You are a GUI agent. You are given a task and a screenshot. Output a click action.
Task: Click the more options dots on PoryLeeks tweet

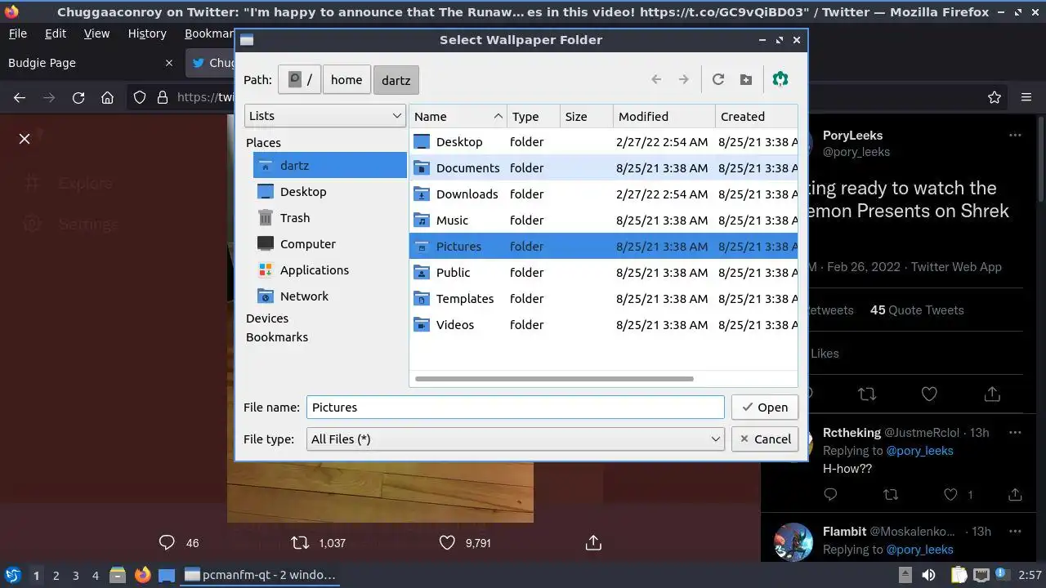tap(1015, 135)
